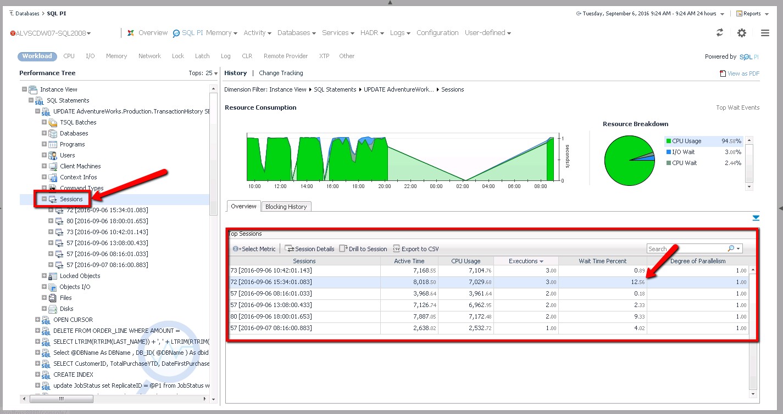Screen dimensions: 783x414
Task: Select the Workload tab
Action: 37,56
